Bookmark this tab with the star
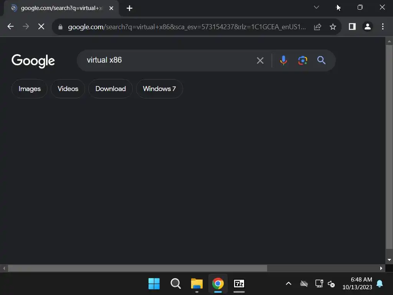Viewport: 393px width, 295px height. tap(333, 27)
